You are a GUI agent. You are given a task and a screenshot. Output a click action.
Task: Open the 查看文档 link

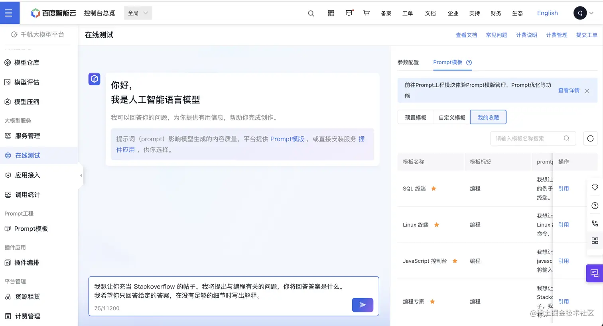pos(466,35)
